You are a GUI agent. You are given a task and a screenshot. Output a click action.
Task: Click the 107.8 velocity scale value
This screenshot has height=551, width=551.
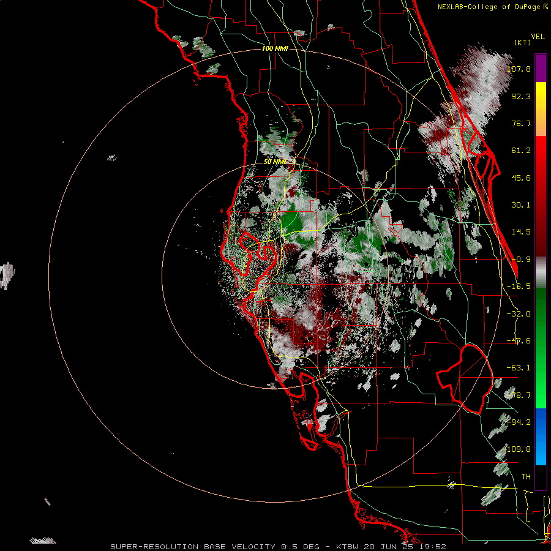pyautogui.click(x=519, y=69)
